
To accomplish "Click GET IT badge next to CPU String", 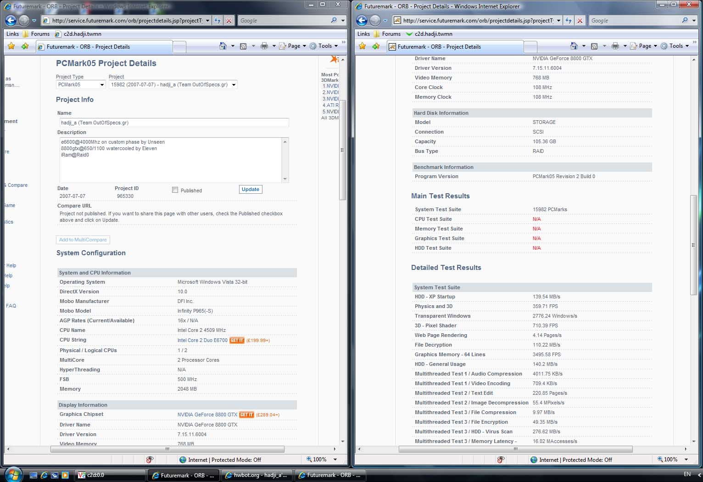I will pos(237,340).
